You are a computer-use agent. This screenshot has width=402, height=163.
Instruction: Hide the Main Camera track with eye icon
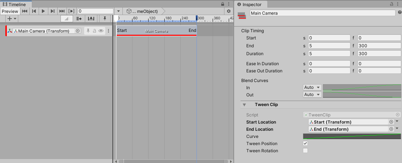(x=101, y=31)
